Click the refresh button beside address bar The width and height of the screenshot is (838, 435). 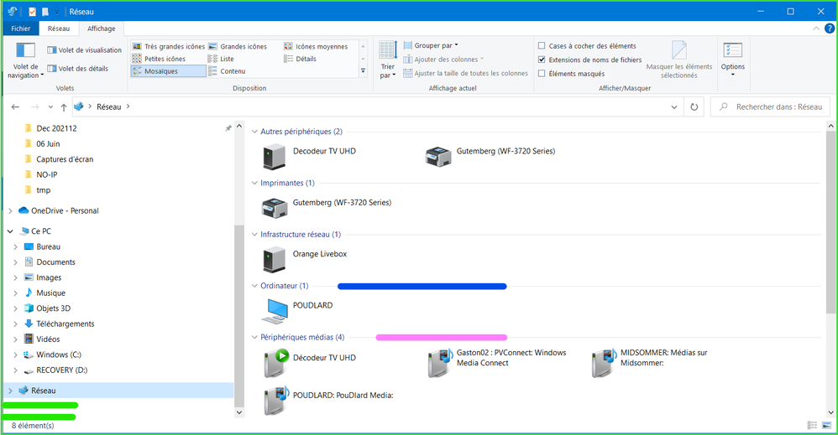click(x=694, y=107)
